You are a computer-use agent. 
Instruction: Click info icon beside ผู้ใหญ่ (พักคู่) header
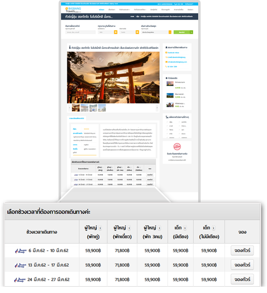pos(100,228)
